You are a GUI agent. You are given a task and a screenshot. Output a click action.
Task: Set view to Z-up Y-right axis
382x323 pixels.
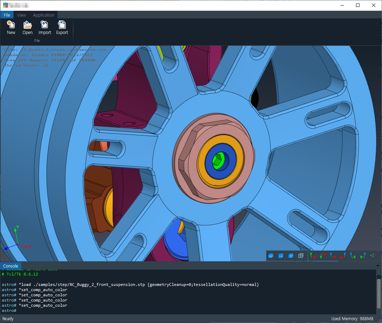point(353,255)
